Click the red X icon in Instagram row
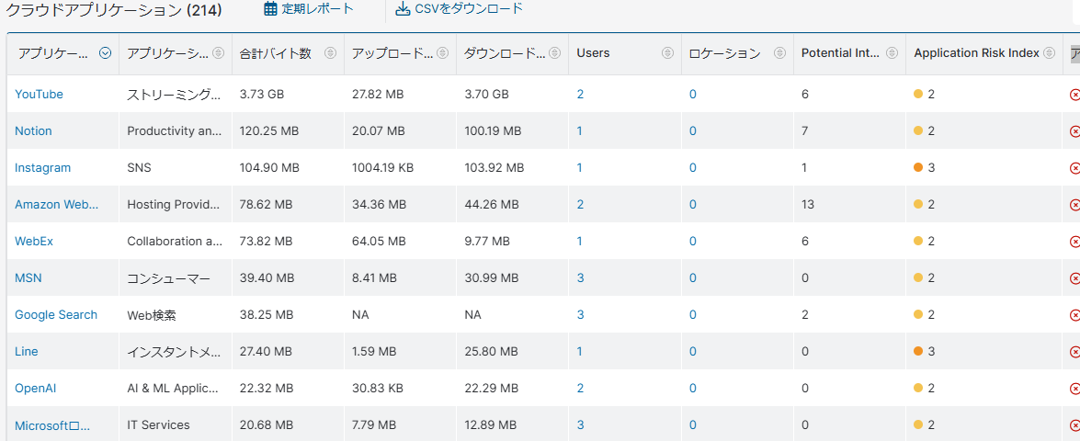The height and width of the screenshot is (441, 1080). click(x=1074, y=168)
